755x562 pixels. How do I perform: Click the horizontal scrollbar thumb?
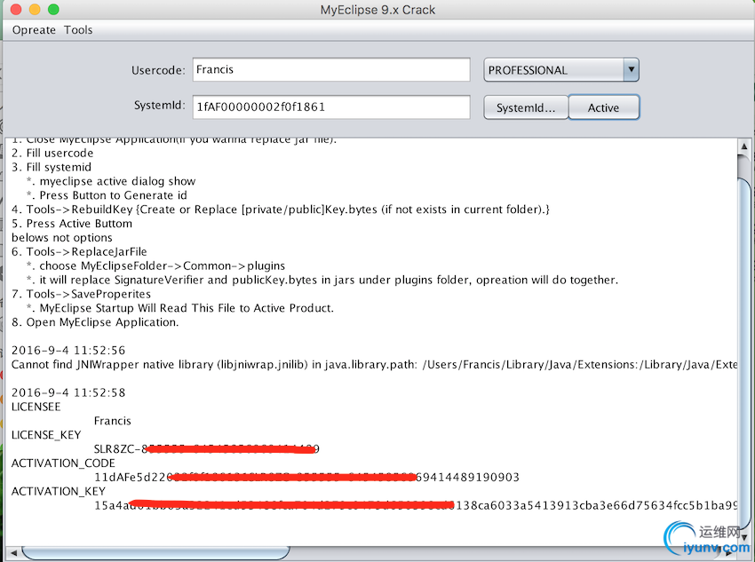click(155, 553)
